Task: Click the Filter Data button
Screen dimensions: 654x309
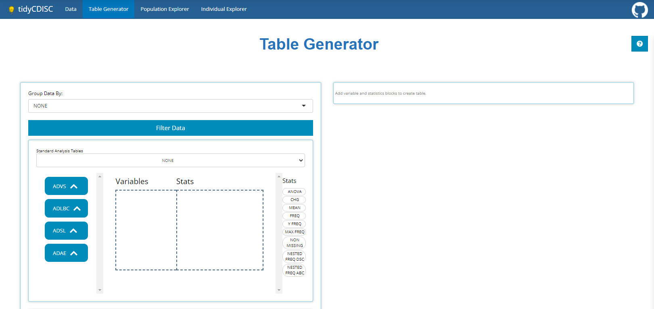Action: 170,128
